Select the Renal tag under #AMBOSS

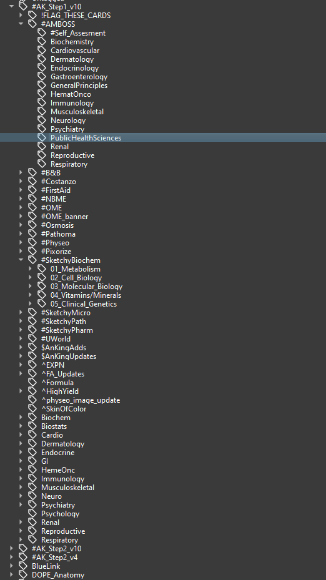coord(59,147)
